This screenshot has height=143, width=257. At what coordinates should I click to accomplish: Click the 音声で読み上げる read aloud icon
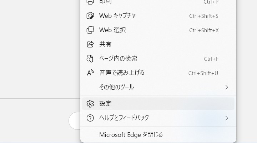90,73
